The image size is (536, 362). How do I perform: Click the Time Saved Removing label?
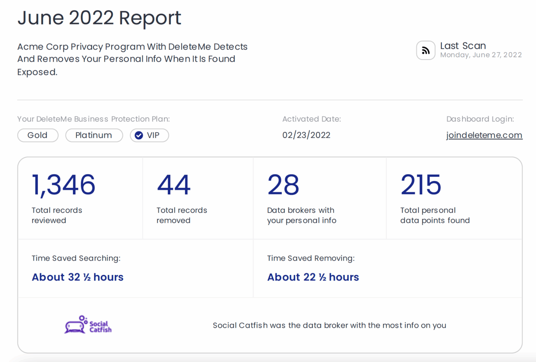[311, 258]
